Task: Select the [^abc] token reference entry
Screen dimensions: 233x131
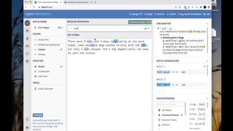Action: point(197,109)
